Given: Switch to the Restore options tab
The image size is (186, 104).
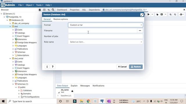Looking at the screenshot, I should pyautogui.click(x=61, y=19).
